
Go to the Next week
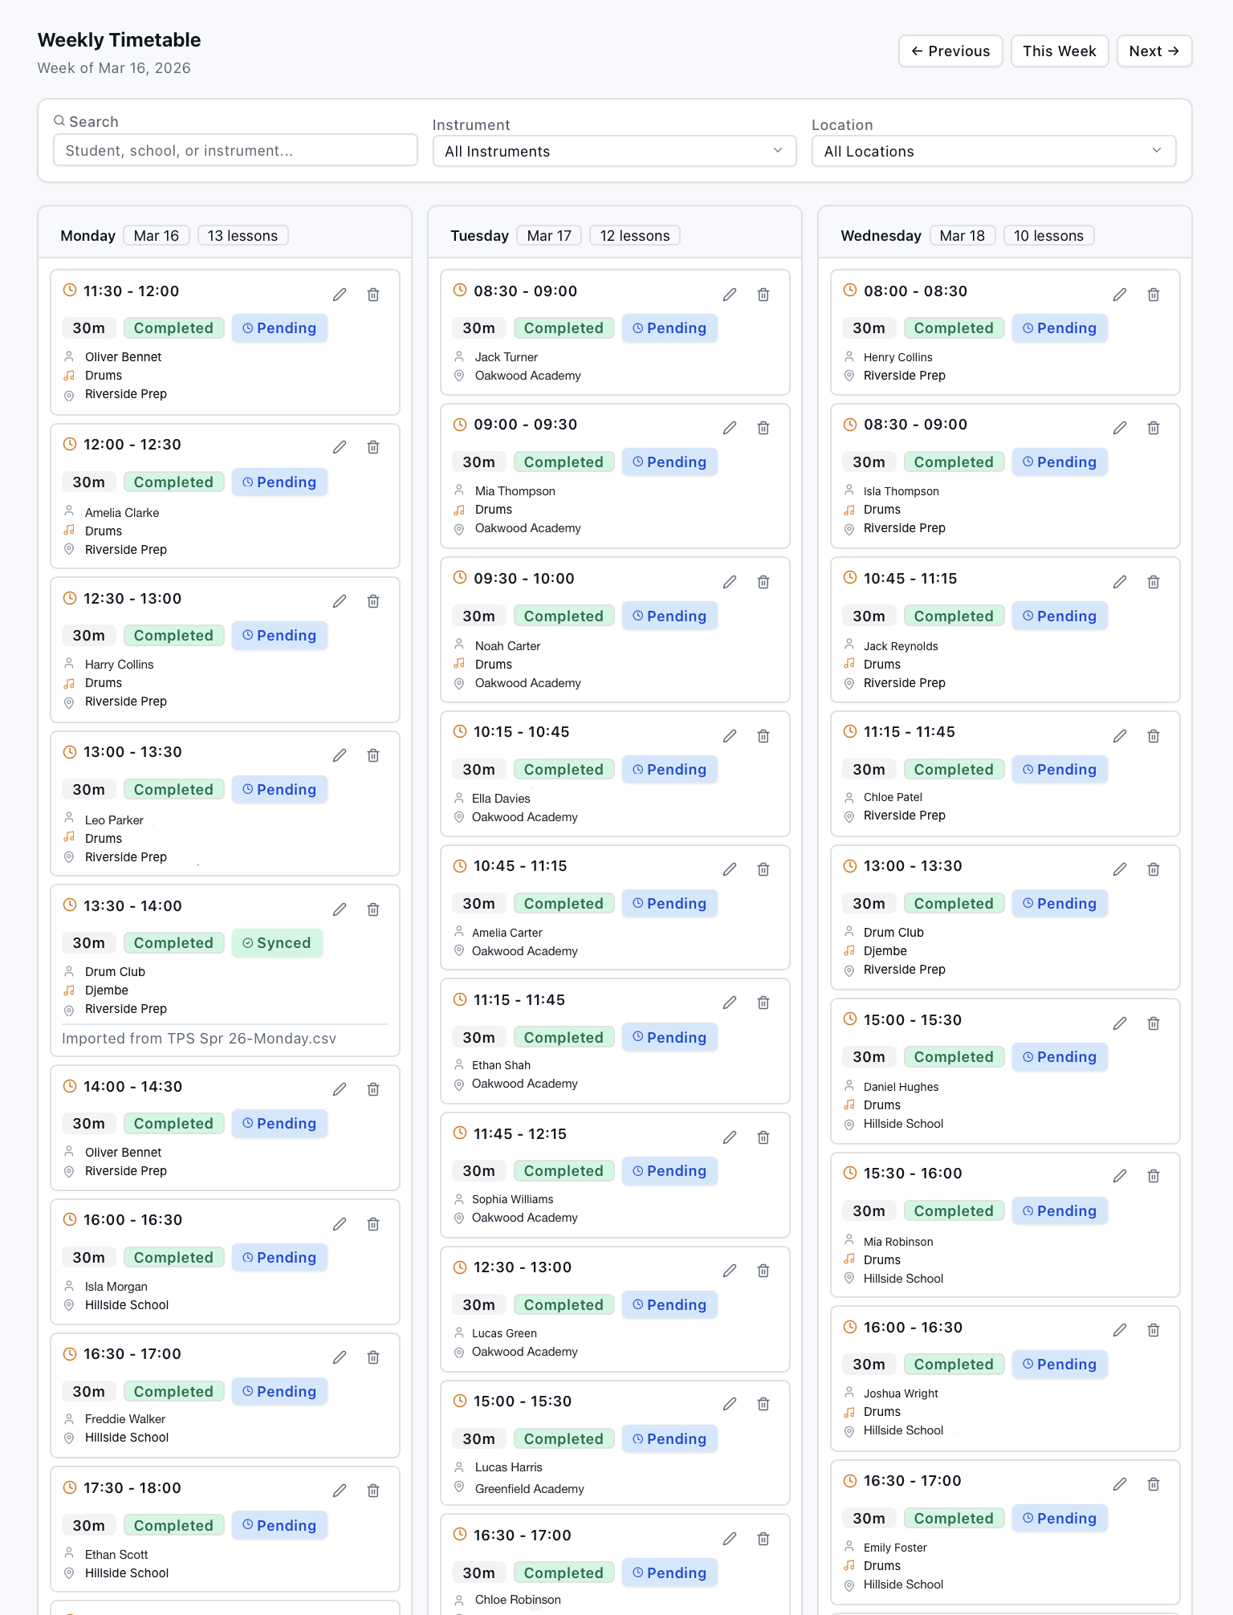pos(1154,51)
